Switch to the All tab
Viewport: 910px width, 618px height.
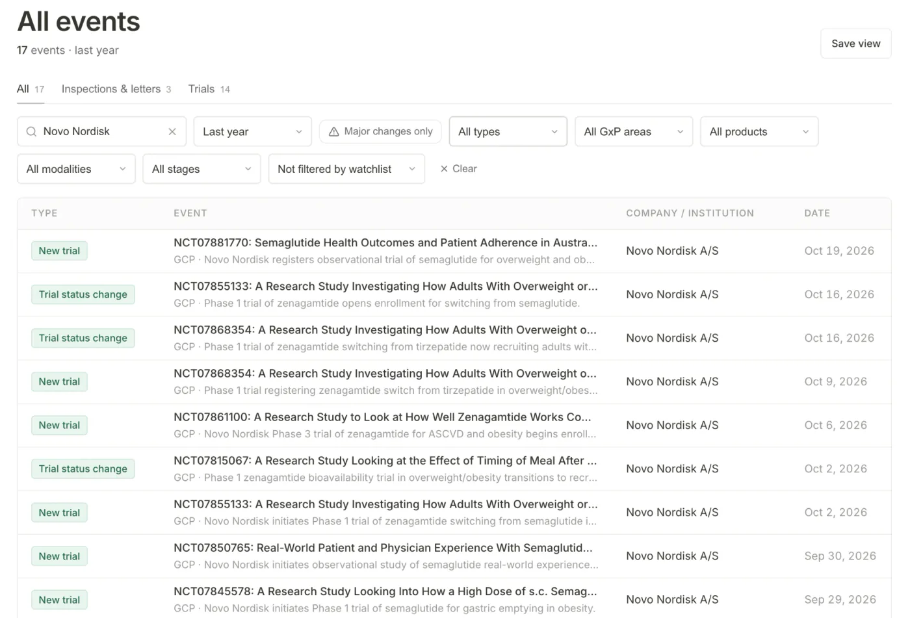[31, 90]
